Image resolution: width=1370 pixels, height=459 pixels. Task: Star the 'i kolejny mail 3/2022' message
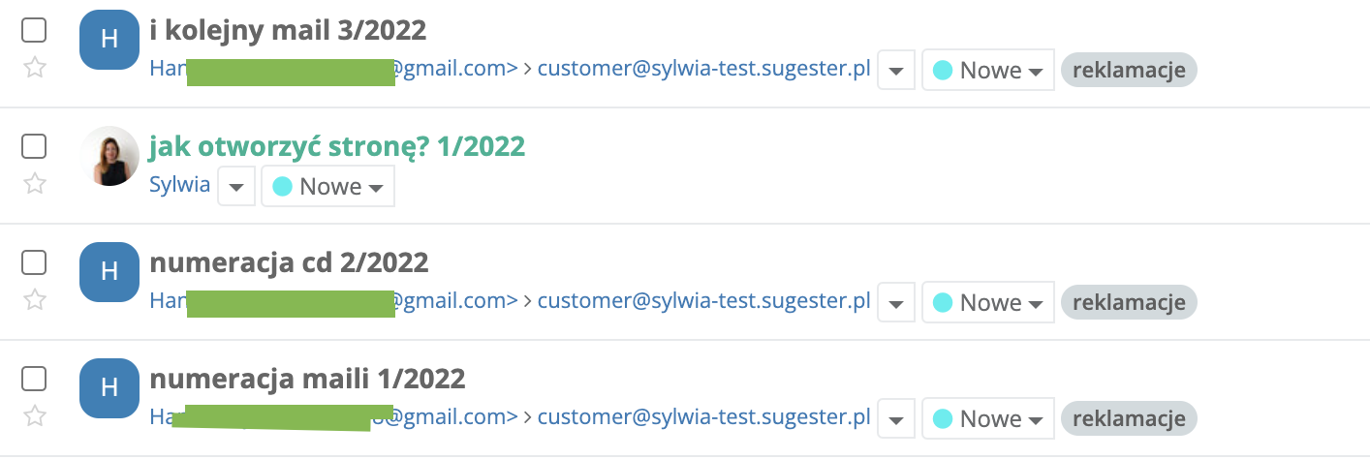tap(35, 68)
